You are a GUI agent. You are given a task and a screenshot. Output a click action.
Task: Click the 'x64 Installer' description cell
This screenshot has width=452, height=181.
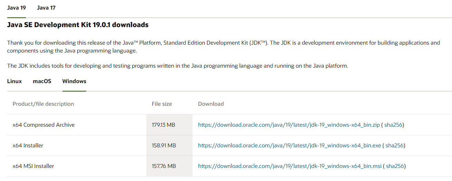pyautogui.click(x=77, y=145)
